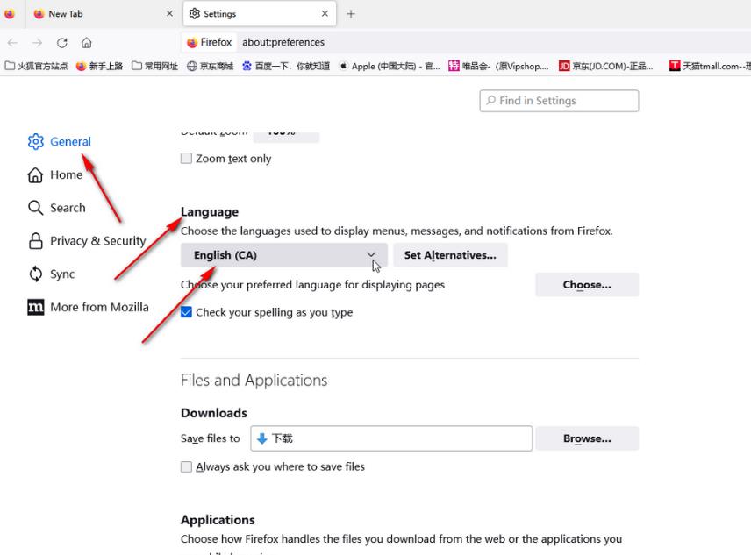Open the 京东商城 bookmark
This screenshot has width=751, height=555.
pos(211,66)
